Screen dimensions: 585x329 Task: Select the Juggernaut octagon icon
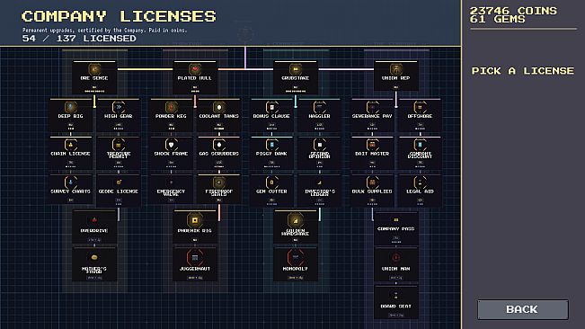[x=195, y=257]
